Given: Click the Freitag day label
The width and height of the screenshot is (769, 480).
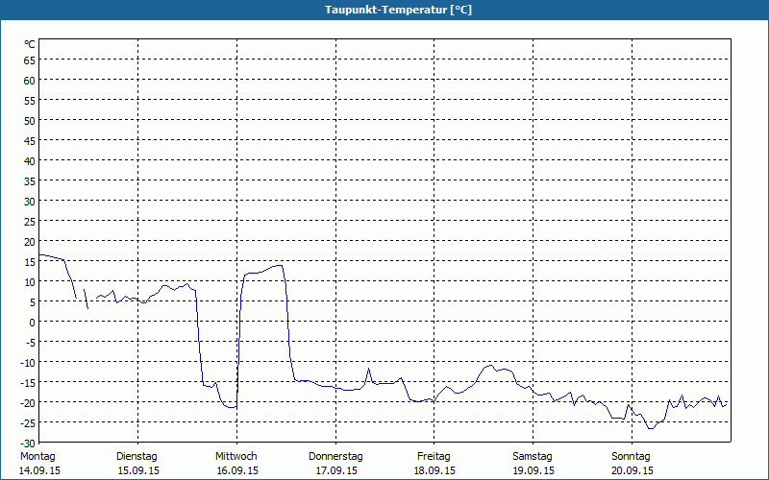Looking at the screenshot, I should tap(434, 457).
